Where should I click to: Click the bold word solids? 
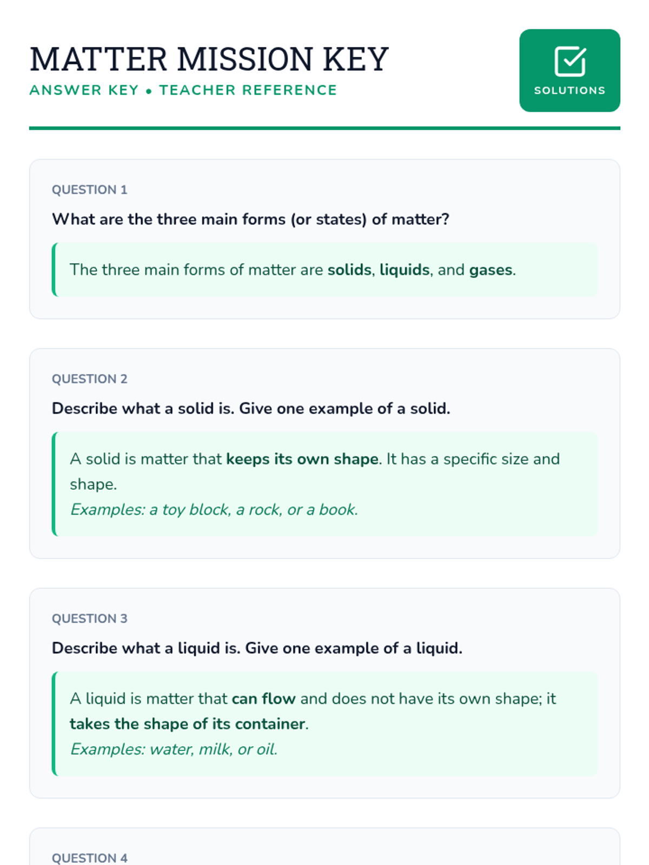tap(349, 270)
